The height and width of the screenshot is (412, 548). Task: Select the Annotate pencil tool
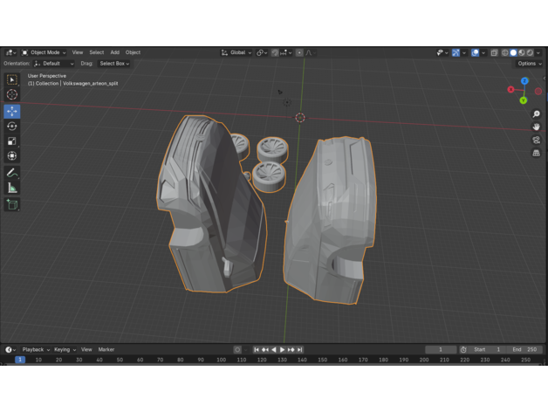tap(12, 172)
